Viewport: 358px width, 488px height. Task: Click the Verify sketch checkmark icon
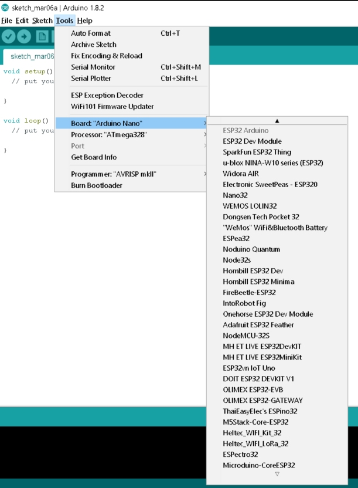pyautogui.click(x=8, y=37)
